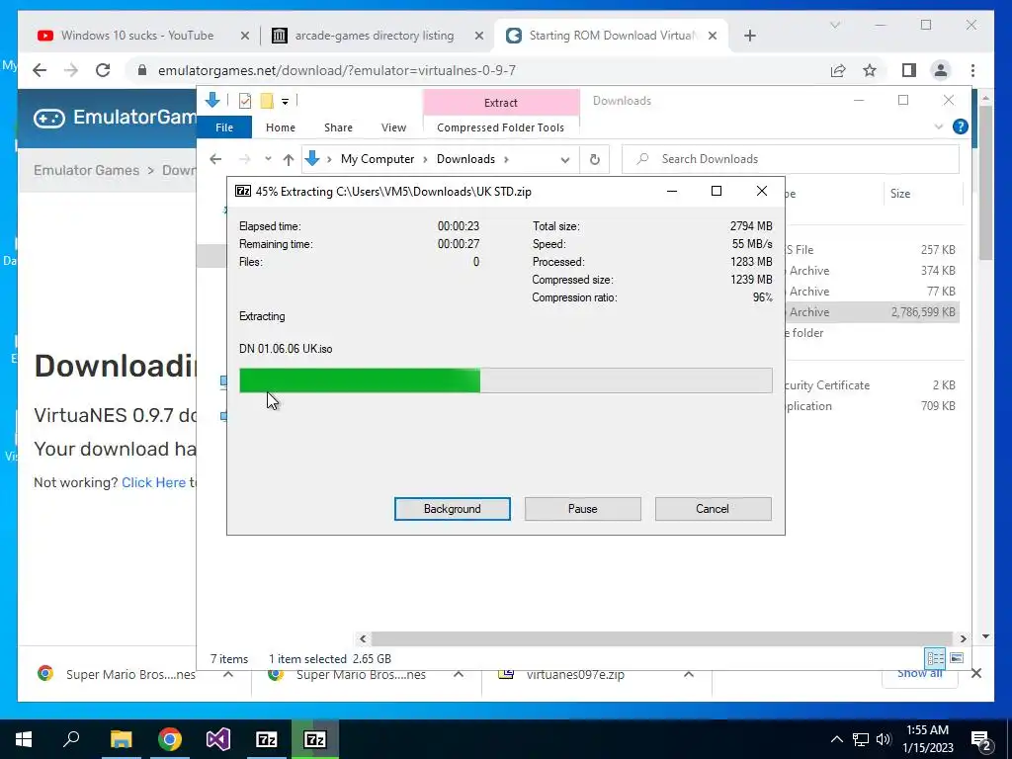The height and width of the screenshot is (759, 1012).
Task: Select the 709 KB application file
Action: (x=872, y=406)
